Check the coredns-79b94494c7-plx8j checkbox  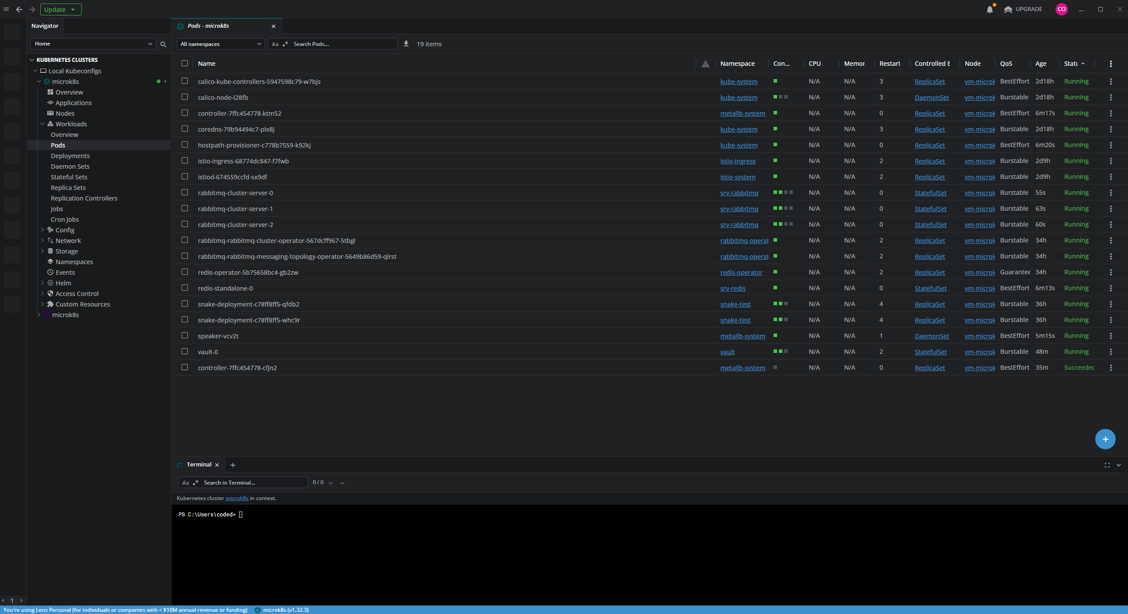185,129
